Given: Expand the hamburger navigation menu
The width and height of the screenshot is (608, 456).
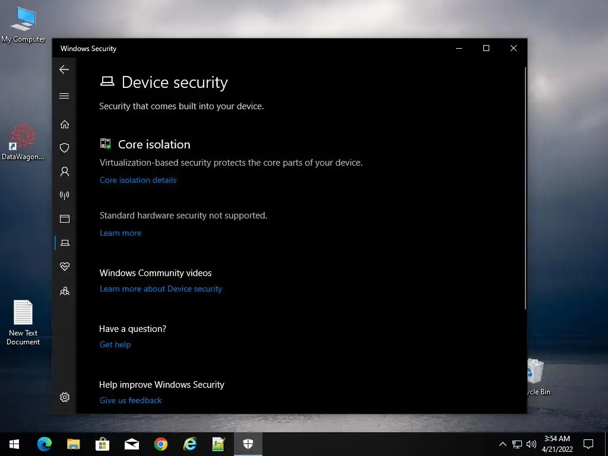Looking at the screenshot, I should tap(64, 96).
